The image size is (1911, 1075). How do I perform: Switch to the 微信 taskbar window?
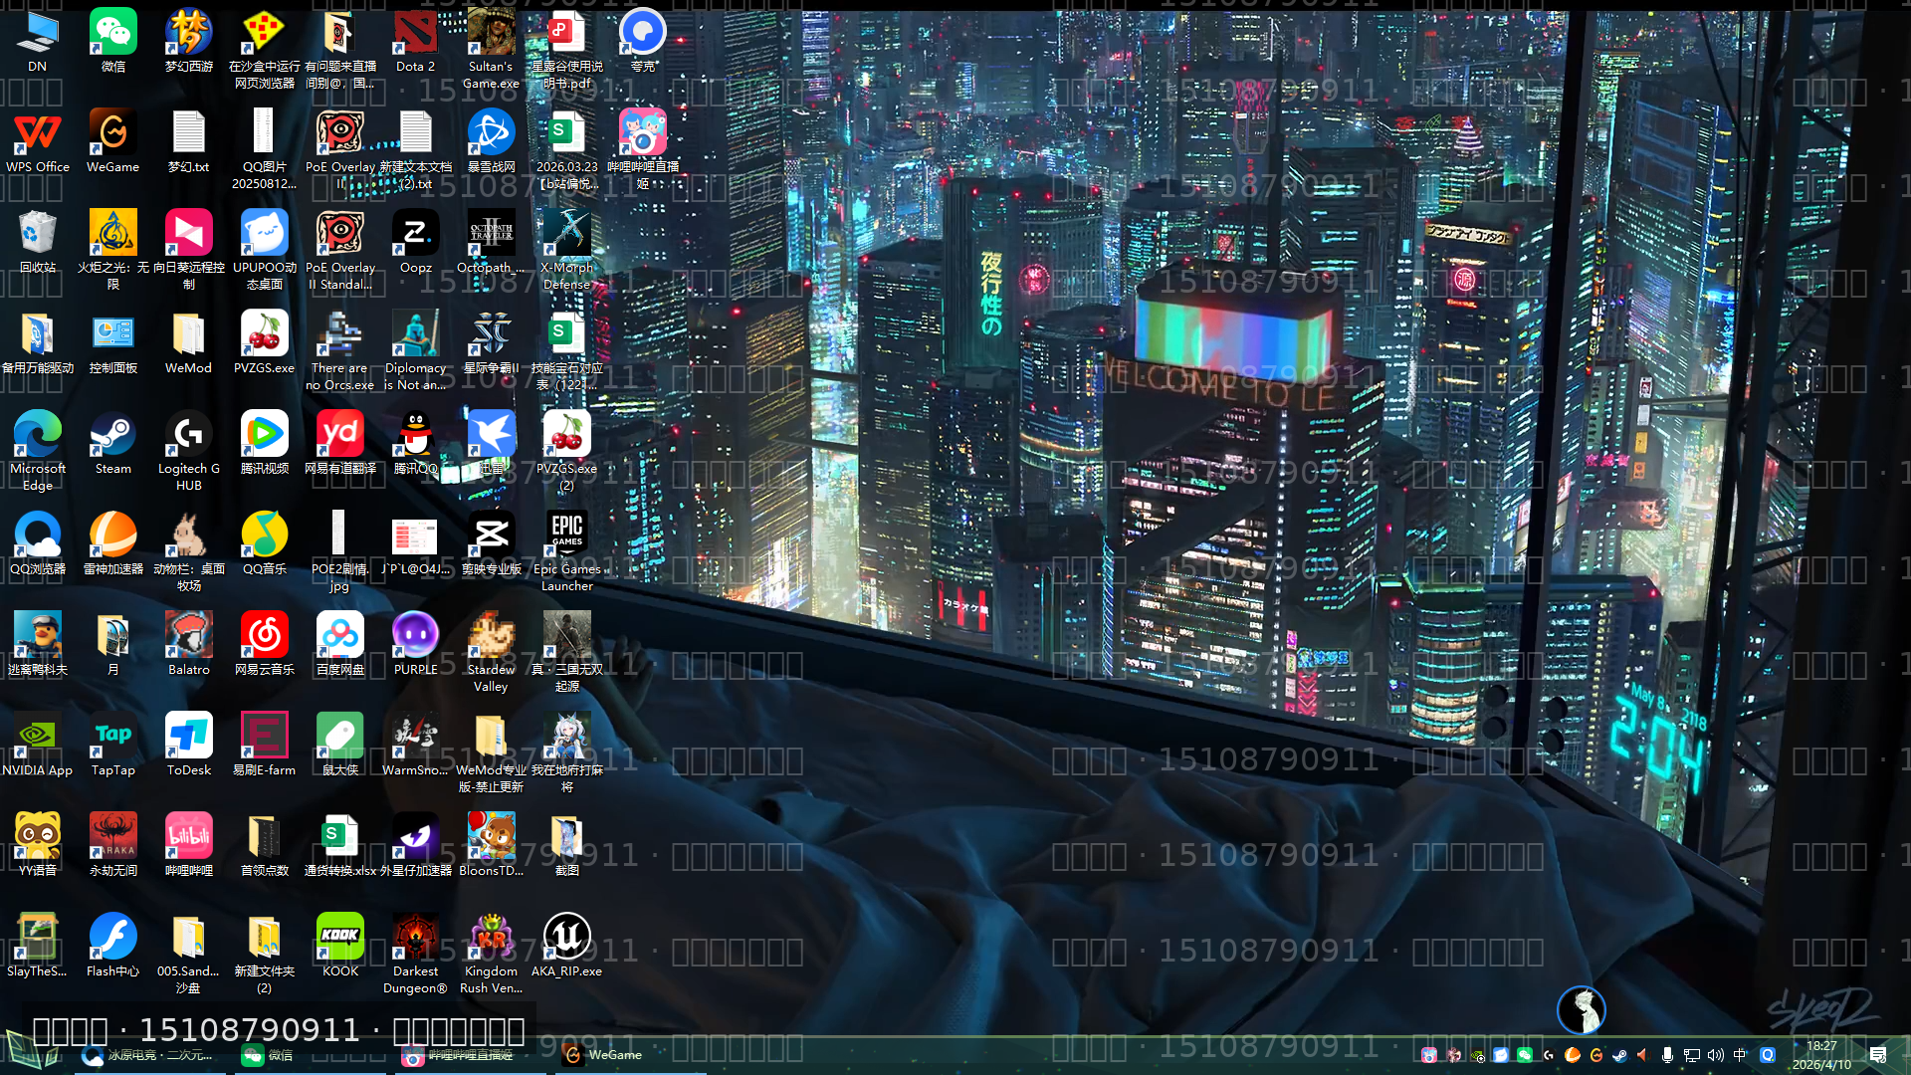tap(269, 1055)
